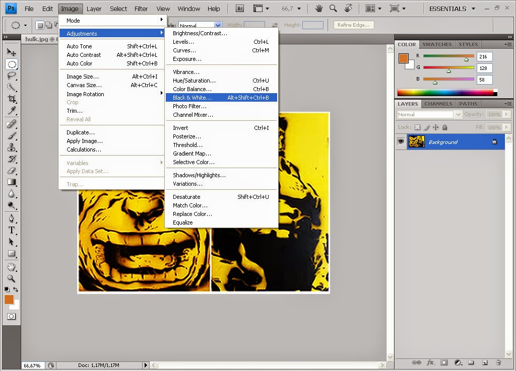The height and width of the screenshot is (371, 516).
Task: Click the foreground color swatch in Color panel
Action: click(404, 58)
